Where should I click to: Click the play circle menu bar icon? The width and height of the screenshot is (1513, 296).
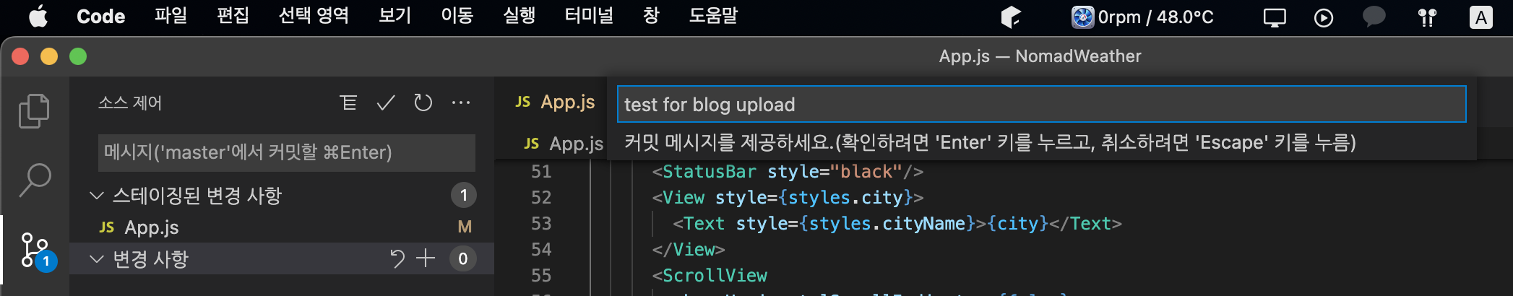tap(1323, 17)
